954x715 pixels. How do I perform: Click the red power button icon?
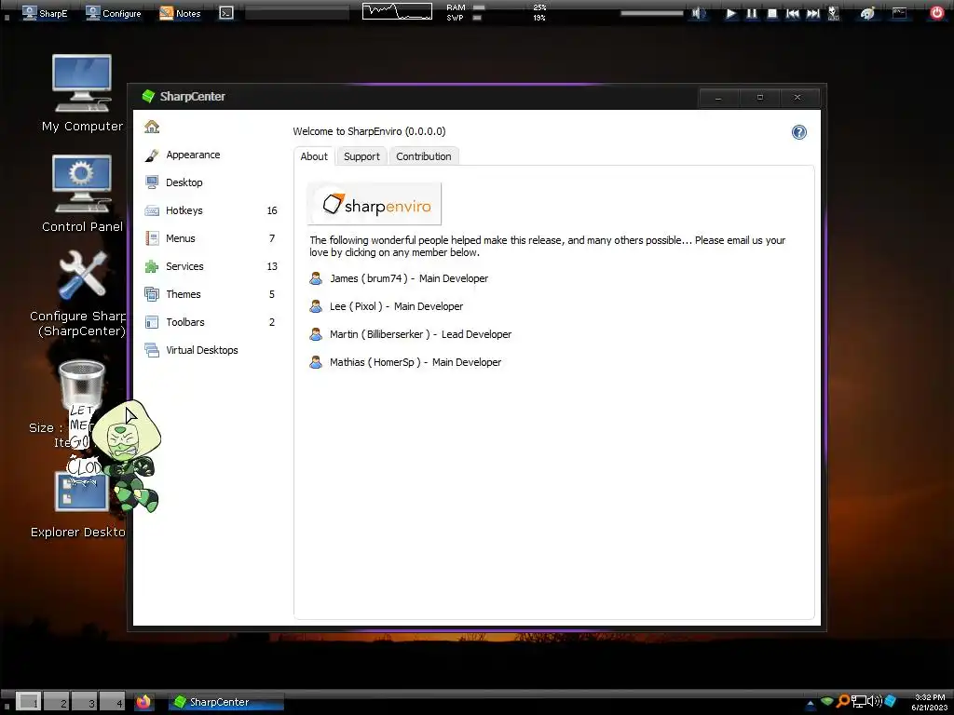(937, 13)
